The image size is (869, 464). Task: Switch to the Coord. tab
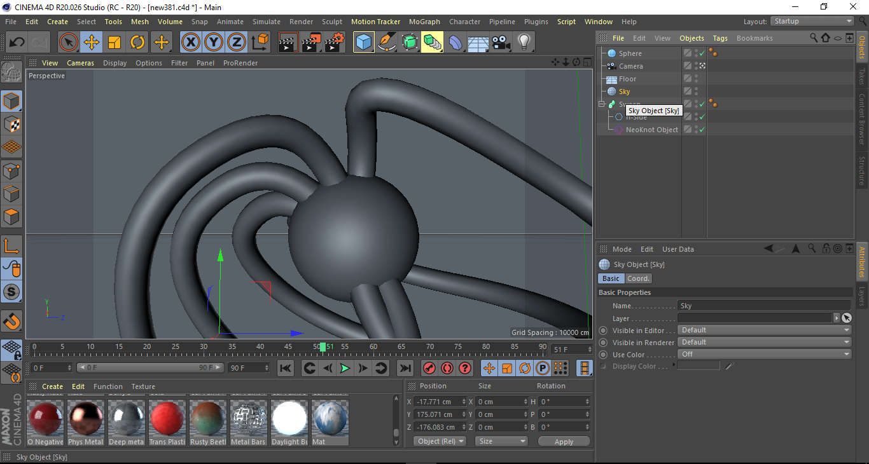pyautogui.click(x=638, y=278)
